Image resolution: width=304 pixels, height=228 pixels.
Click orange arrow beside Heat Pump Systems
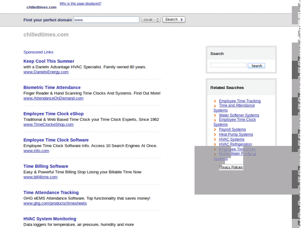(x=215, y=135)
